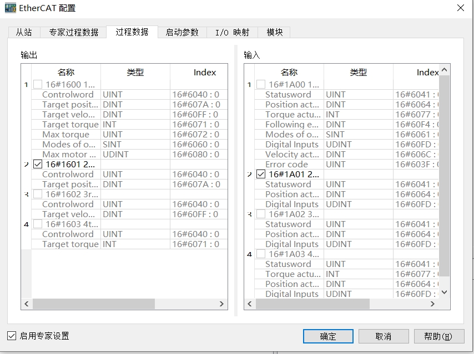Toggle 启用专家设置 checkbox
Screen dimensions: 474x354
12,336
